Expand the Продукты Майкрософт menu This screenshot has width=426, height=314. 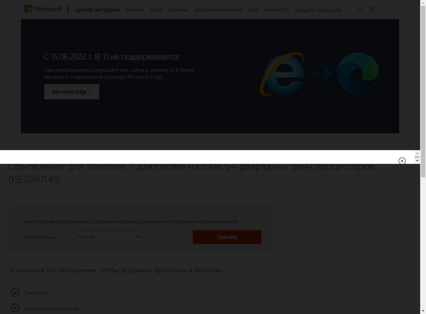pos(321,10)
